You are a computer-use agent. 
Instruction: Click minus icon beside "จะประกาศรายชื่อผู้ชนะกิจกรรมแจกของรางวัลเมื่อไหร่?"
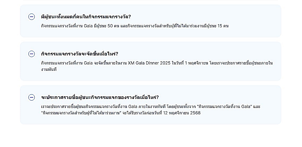(x=32, y=97)
